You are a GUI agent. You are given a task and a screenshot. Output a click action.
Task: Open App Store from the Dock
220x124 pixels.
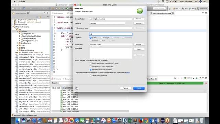tap(114, 121)
